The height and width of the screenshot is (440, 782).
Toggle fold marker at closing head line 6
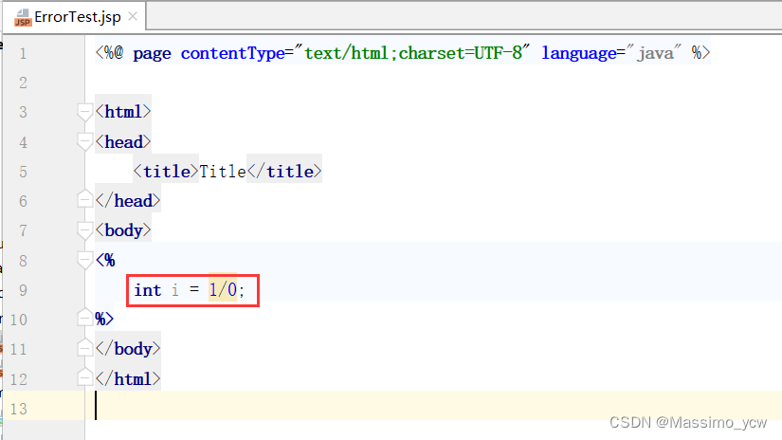[x=84, y=199]
